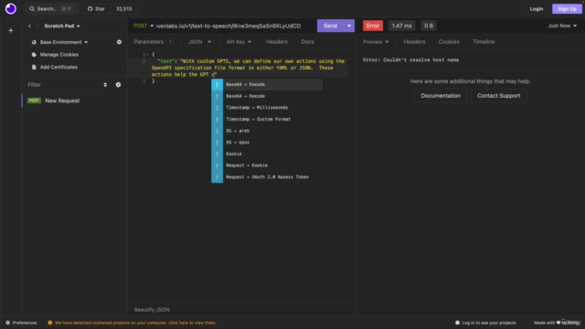
Task: Switch to the Timeline tab
Action: coord(484,42)
